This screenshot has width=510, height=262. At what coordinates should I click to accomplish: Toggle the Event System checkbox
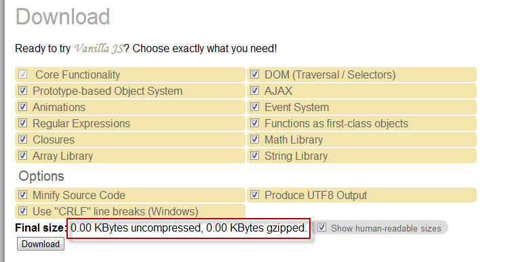coord(254,106)
